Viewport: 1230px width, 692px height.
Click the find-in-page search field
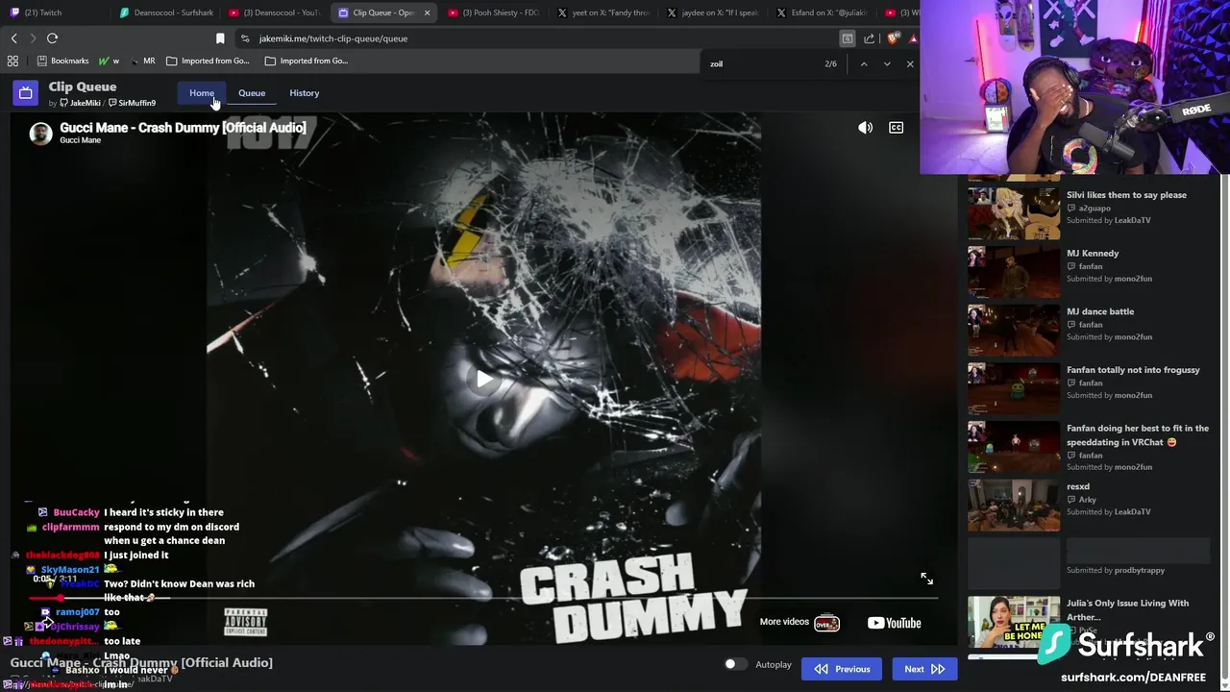tap(759, 63)
